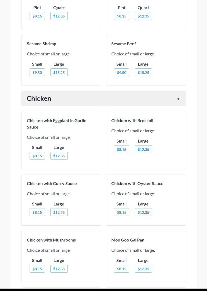The height and width of the screenshot is (291, 207).
Task: Add Small Chicken with Oyster Sauce
Action: pos(122,212)
